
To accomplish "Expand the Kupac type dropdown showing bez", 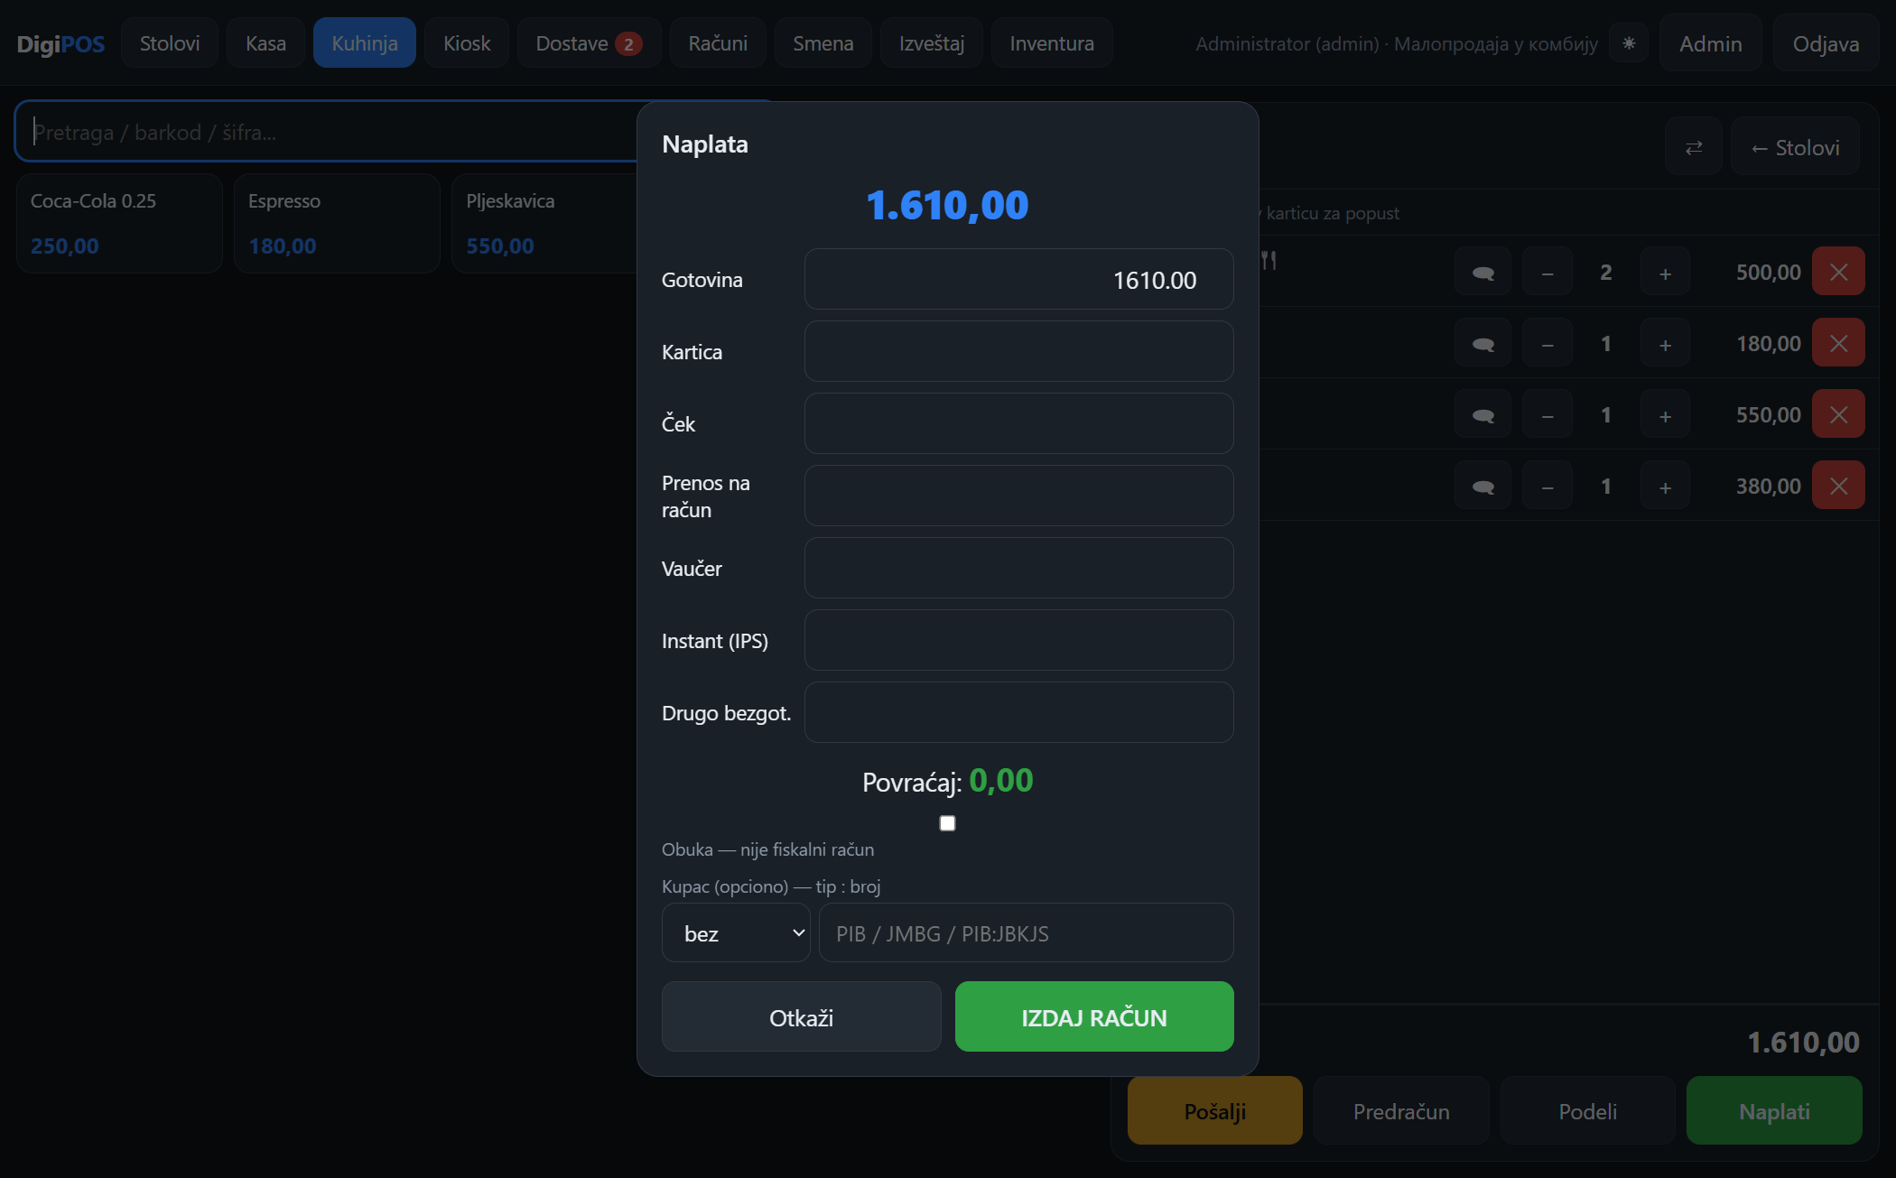I will [736, 933].
